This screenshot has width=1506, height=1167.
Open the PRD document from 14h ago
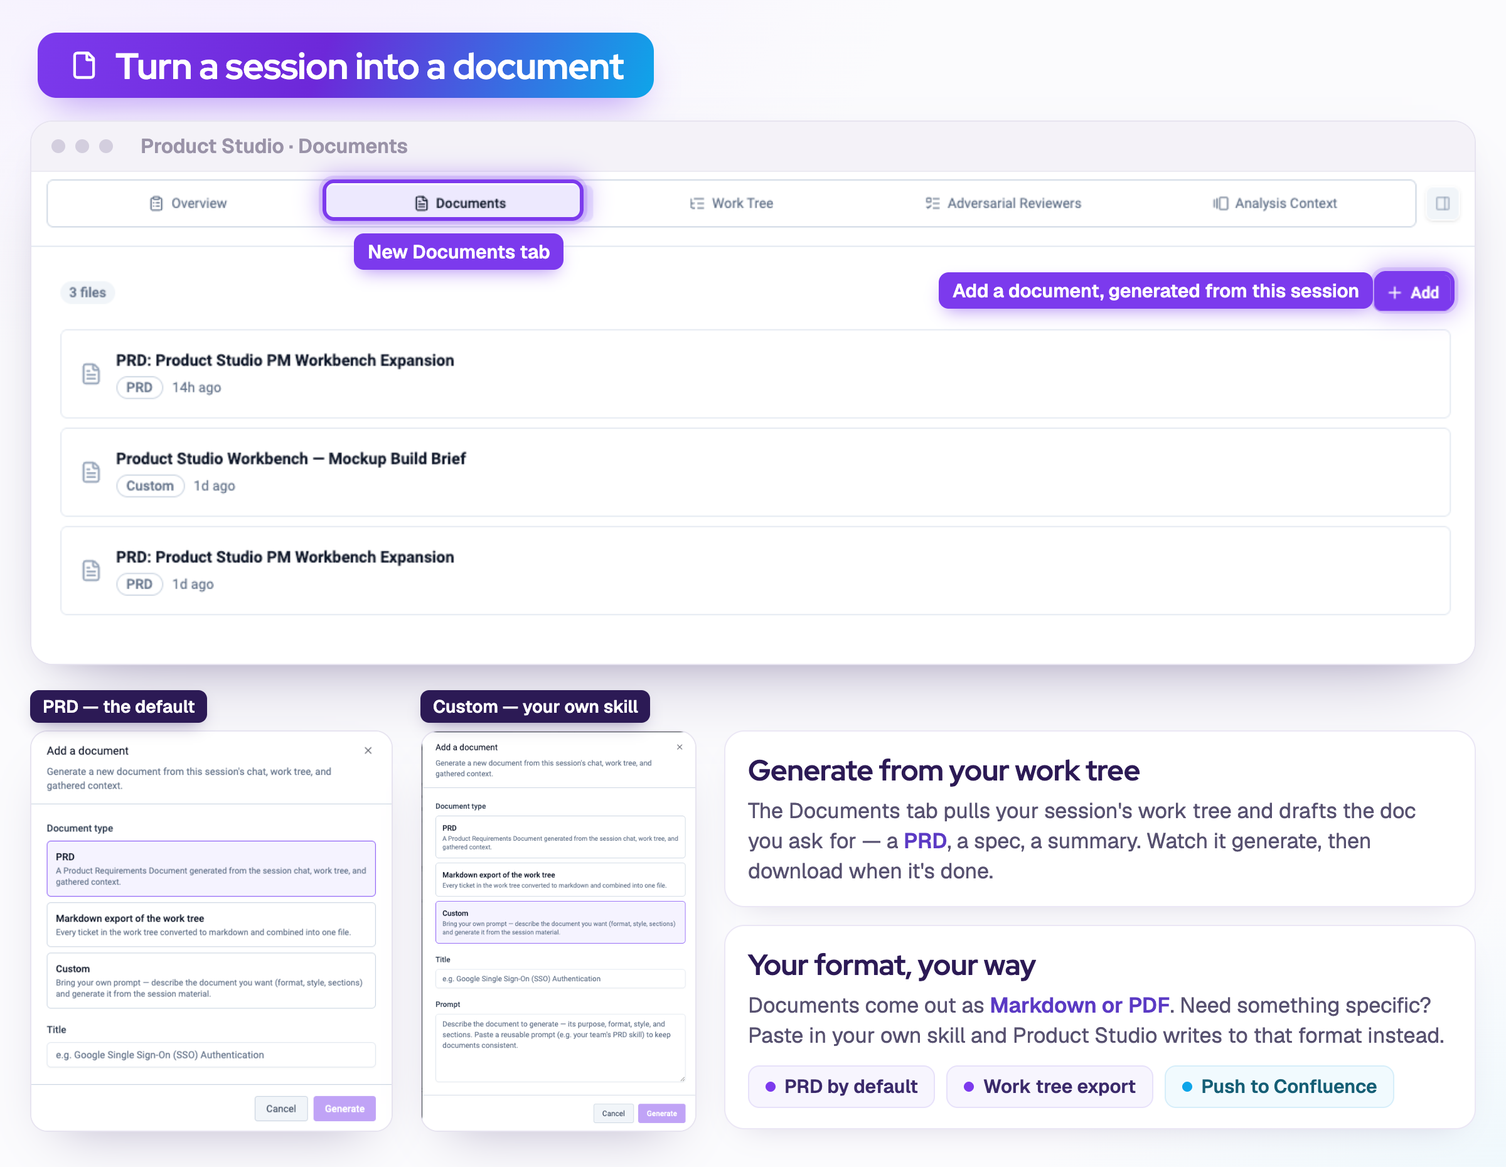click(x=755, y=373)
